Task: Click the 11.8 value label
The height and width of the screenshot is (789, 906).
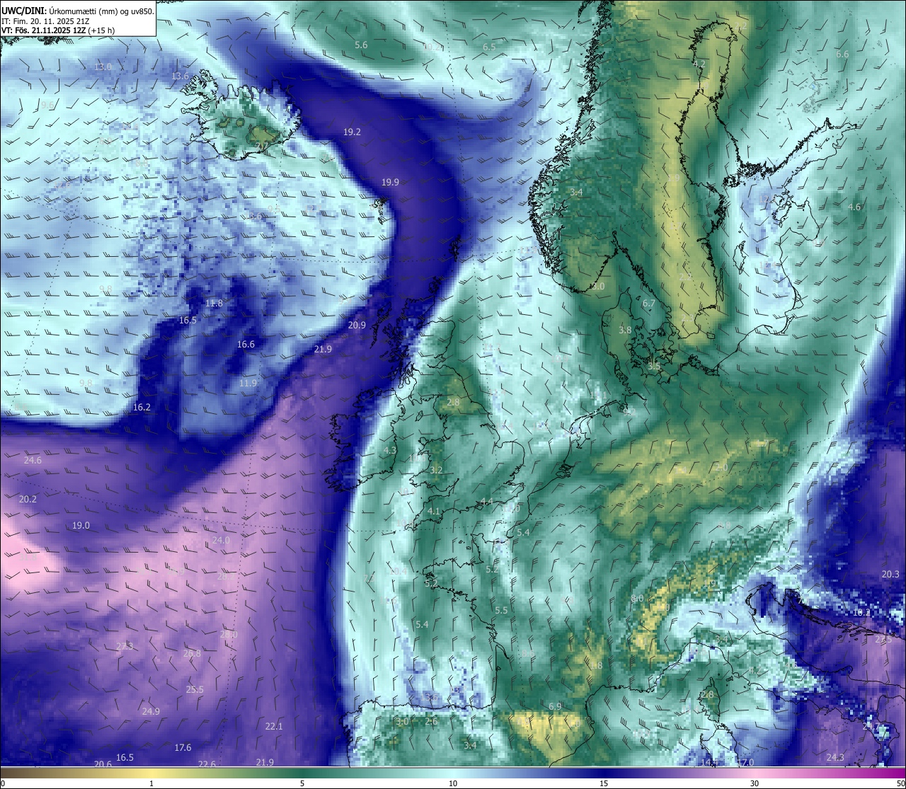Action: [214, 304]
